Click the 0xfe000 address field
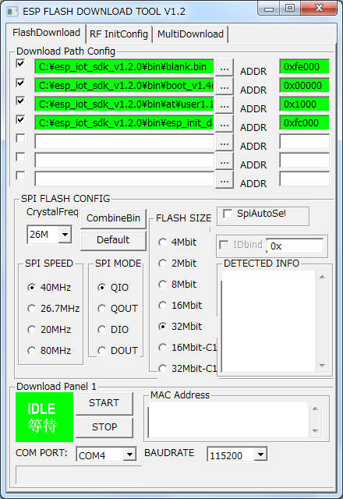The width and height of the screenshot is (343, 499). tap(304, 67)
